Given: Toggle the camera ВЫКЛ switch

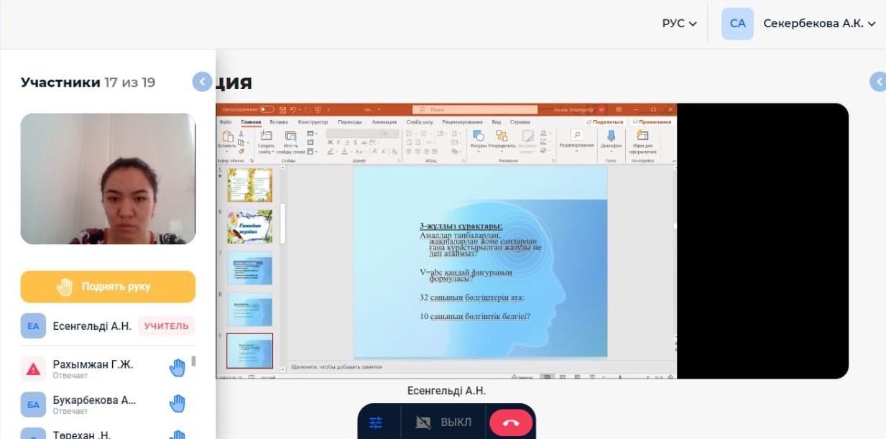Looking at the screenshot, I should [444, 422].
